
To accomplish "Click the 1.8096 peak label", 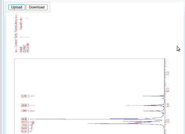I will [25, 119].
